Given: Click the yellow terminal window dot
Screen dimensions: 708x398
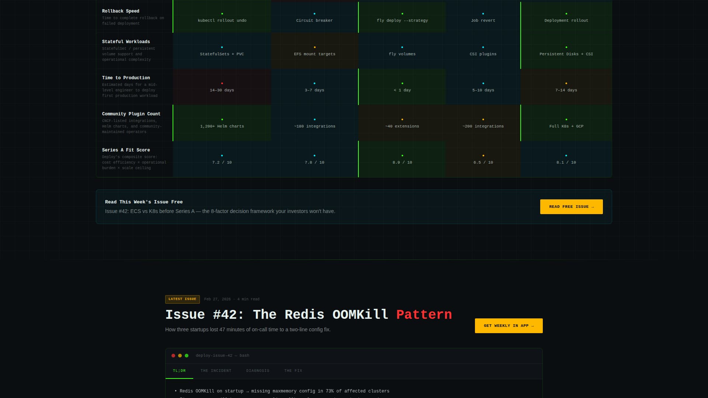Looking at the screenshot, I should 180,356.
